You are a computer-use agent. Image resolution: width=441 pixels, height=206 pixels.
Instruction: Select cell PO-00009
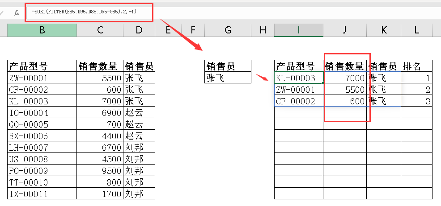[x=42, y=170]
